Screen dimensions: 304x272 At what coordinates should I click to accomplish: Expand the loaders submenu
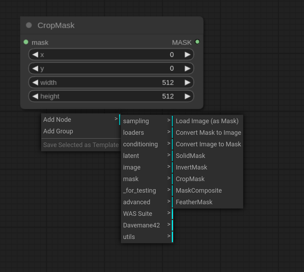(x=134, y=132)
